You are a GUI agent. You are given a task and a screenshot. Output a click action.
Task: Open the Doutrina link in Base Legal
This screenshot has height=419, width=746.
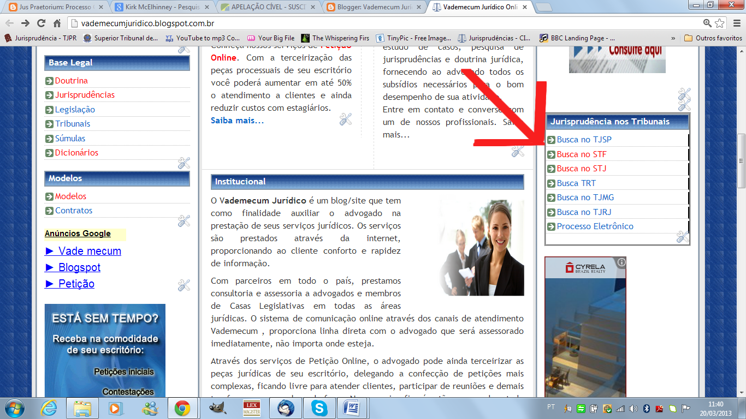click(71, 81)
